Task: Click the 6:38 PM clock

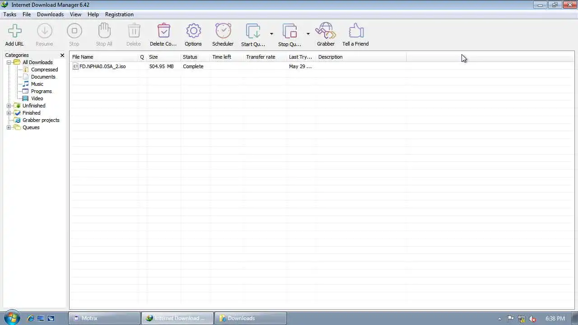Action: point(555,318)
